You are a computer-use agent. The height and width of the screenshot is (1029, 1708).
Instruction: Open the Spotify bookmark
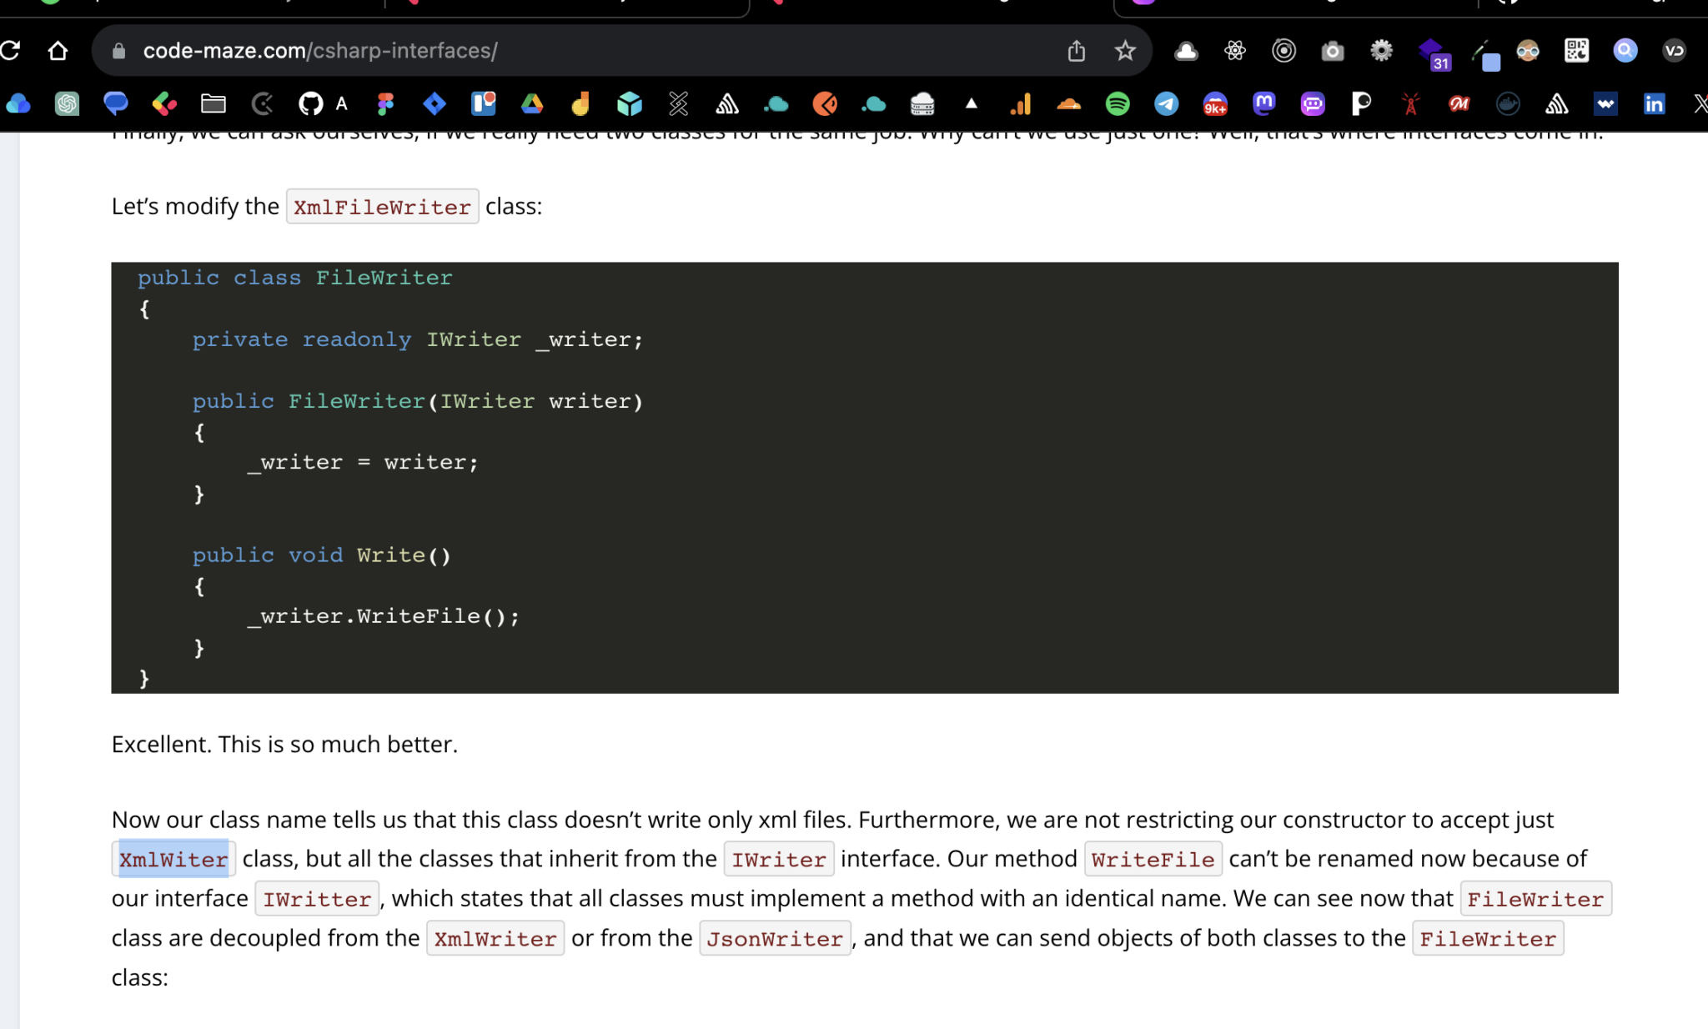[1118, 104]
